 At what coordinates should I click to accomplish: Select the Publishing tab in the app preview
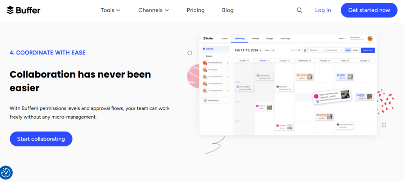click(x=239, y=38)
